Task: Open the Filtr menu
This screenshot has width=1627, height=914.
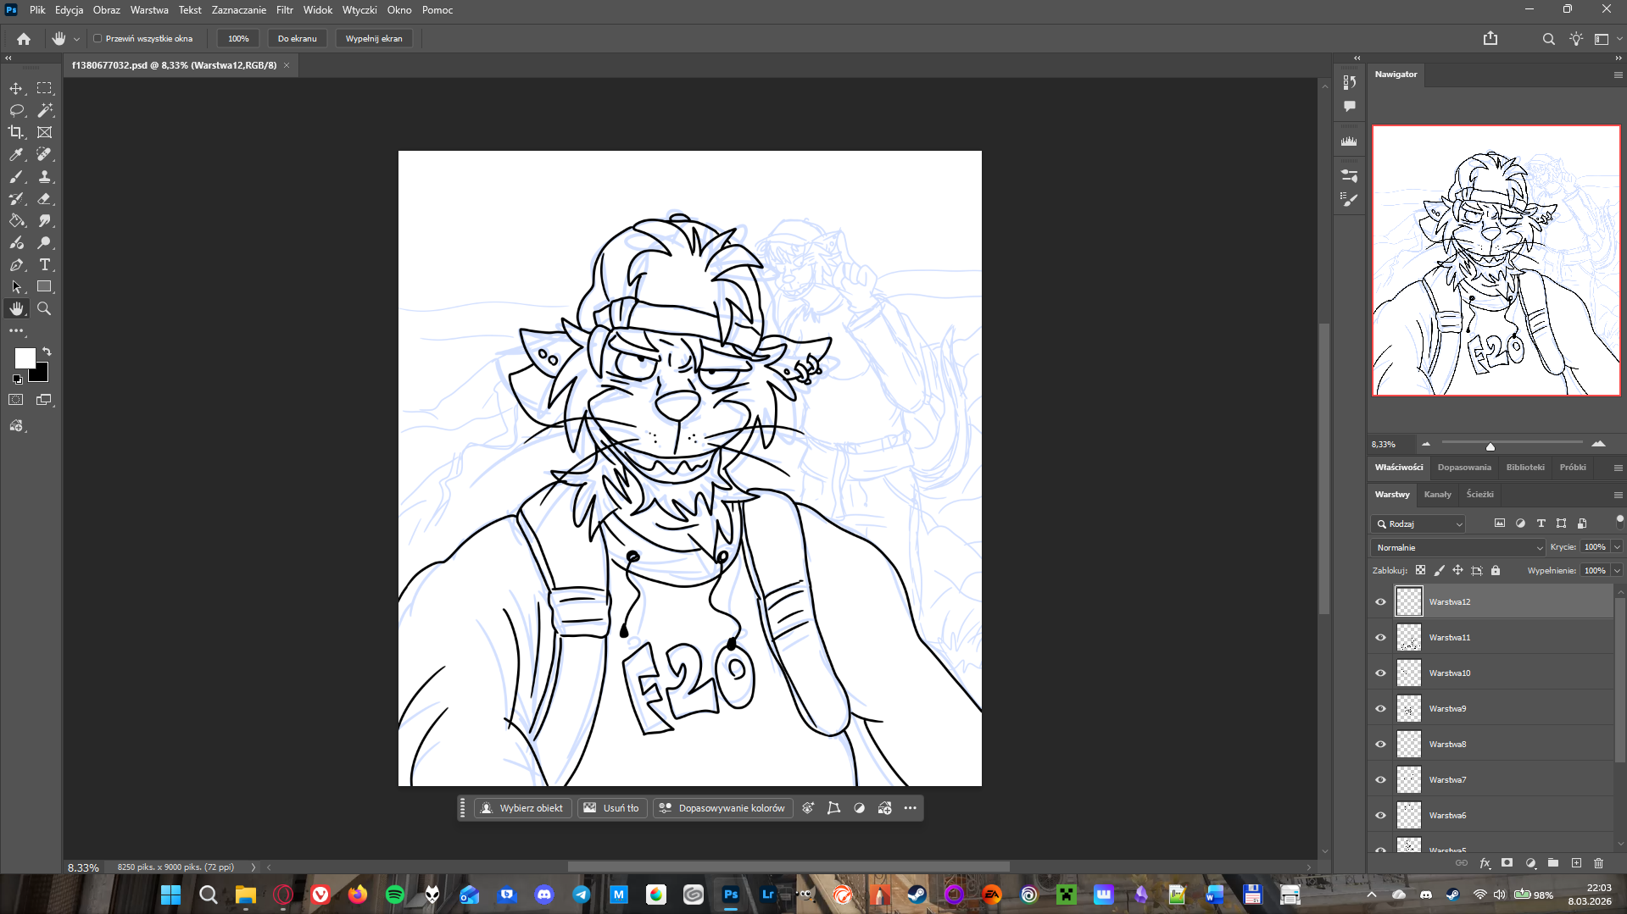Action: pyautogui.click(x=284, y=10)
